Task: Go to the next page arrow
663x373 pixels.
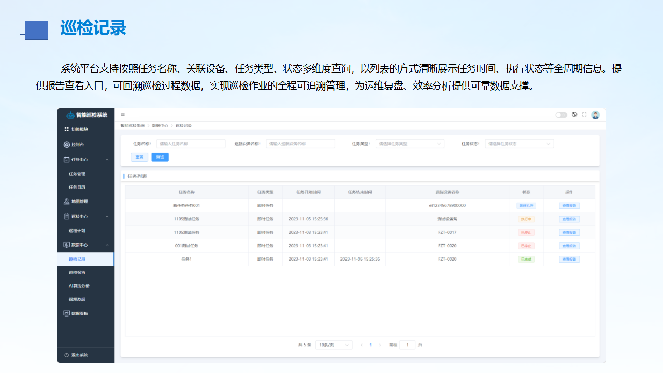Action: [380, 345]
